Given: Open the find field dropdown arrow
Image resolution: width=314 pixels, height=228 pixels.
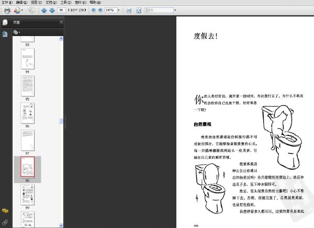Looking at the screenshot, I should [x=175, y=10].
